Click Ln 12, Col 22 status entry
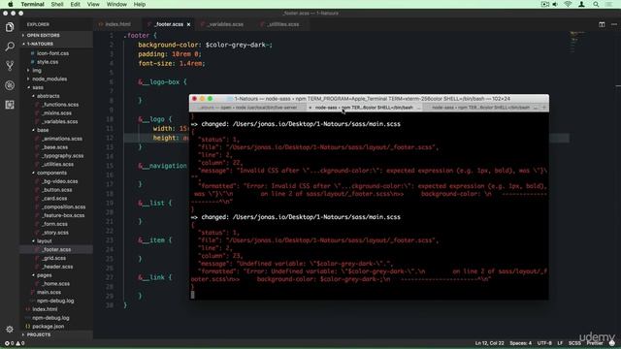Image resolution: width=621 pixels, height=349 pixels. [x=489, y=343]
